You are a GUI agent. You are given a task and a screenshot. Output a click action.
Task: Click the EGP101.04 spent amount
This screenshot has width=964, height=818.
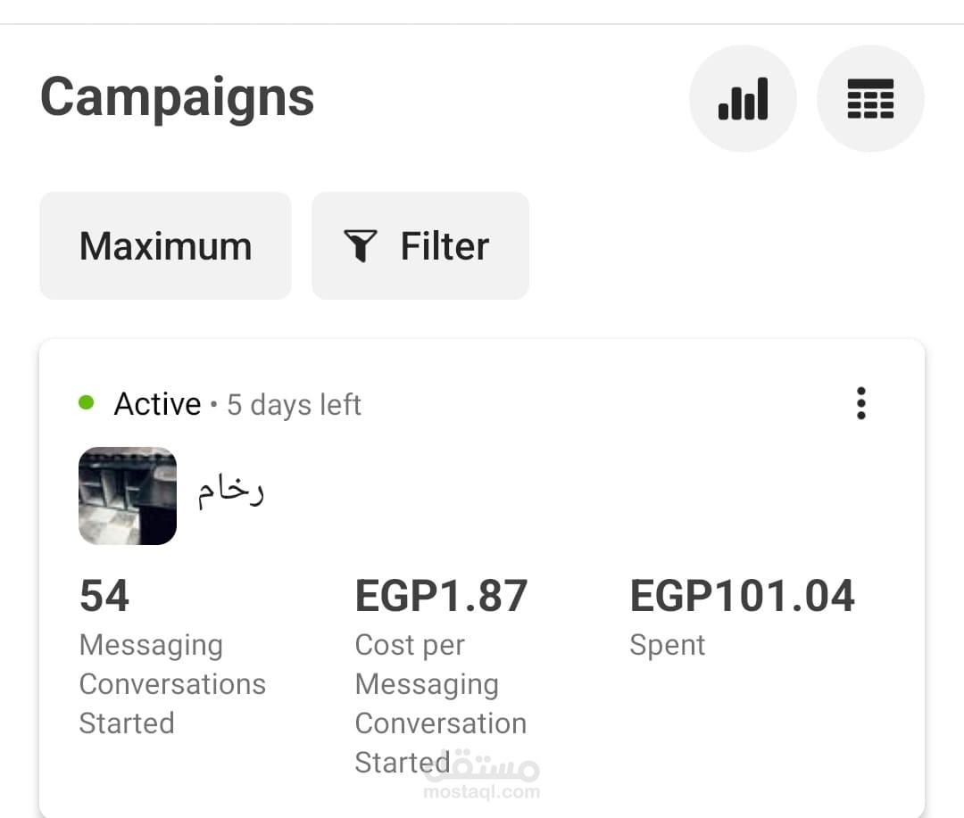(742, 596)
